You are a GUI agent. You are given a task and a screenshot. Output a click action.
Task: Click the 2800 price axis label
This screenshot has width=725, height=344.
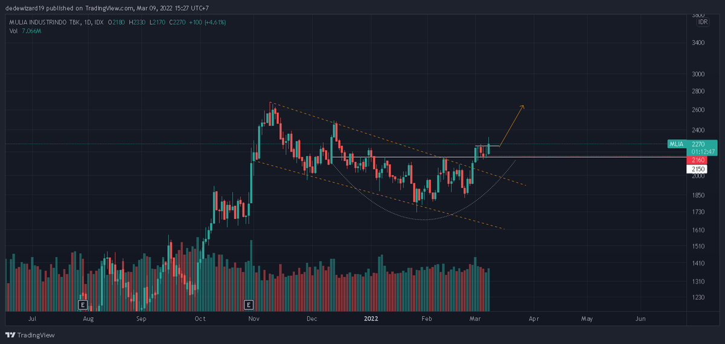(698, 92)
